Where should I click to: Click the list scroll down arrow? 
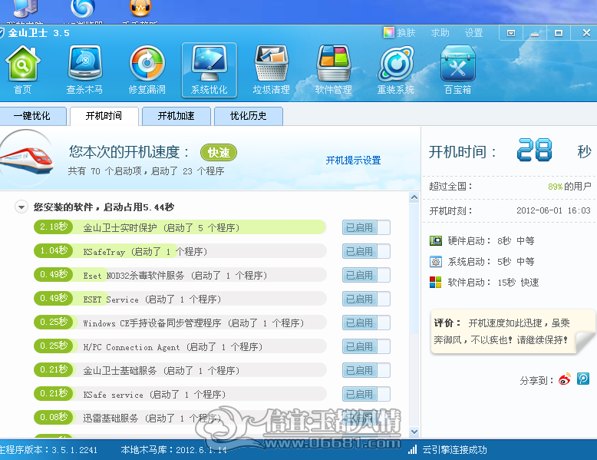(414, 432)
